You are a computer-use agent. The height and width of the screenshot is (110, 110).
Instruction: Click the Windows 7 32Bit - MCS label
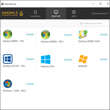14,91
